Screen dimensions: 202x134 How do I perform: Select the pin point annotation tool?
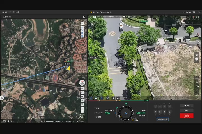click(x=82, y=27)
